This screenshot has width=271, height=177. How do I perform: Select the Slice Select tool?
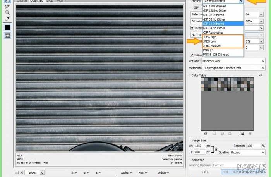(x=7, y=7)
